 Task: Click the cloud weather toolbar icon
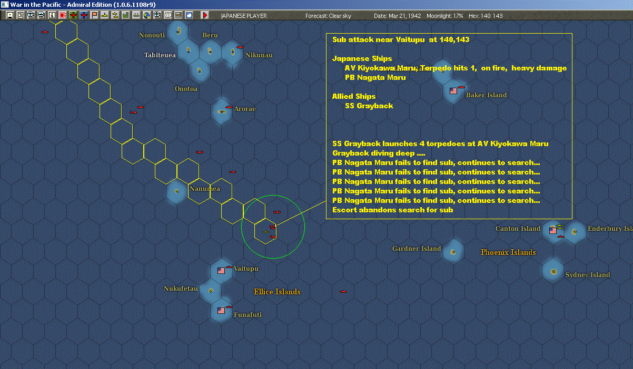tap(189, 15)
